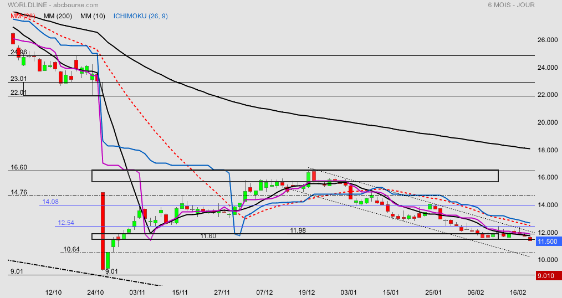
Task: Click the 11.98 support label
Action: pyautogui.click(x=298, y=230)
